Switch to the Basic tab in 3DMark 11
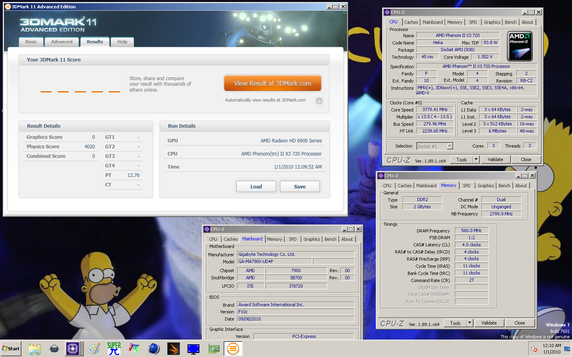572x357 pixels. (31, 42)
